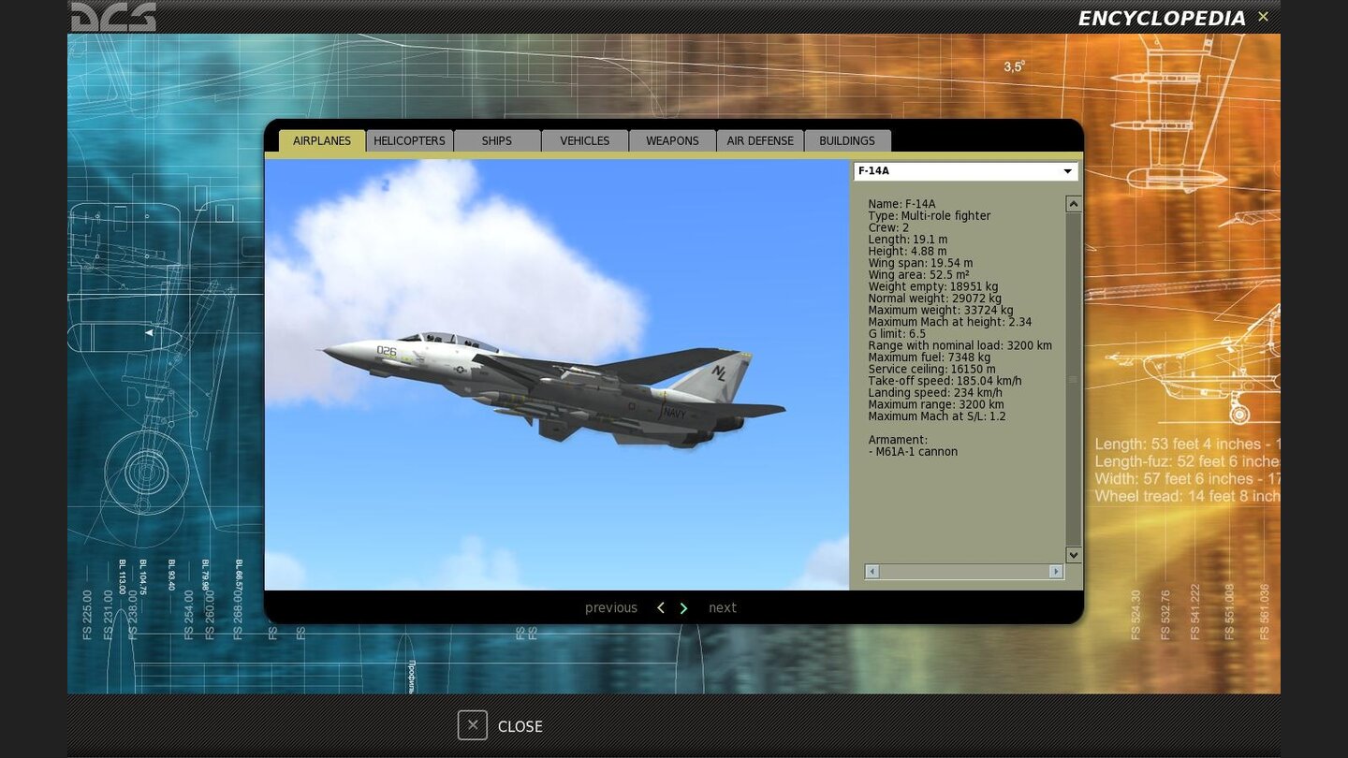Go to previous aircraft with left chevron

point(661,608)
